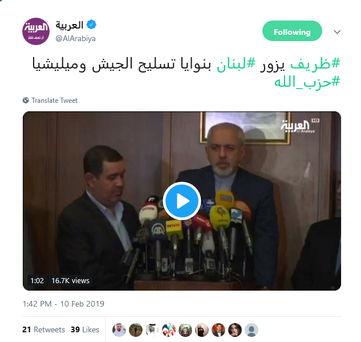Open the @AlArabiya handle
The width and height of the screenshot is (361, 342).
[75, 38]
